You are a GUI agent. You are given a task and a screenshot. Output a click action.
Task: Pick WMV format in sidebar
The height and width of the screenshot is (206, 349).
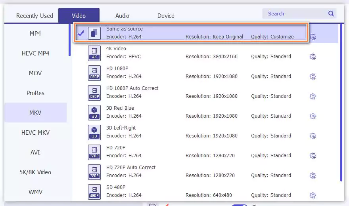point(35,192)
